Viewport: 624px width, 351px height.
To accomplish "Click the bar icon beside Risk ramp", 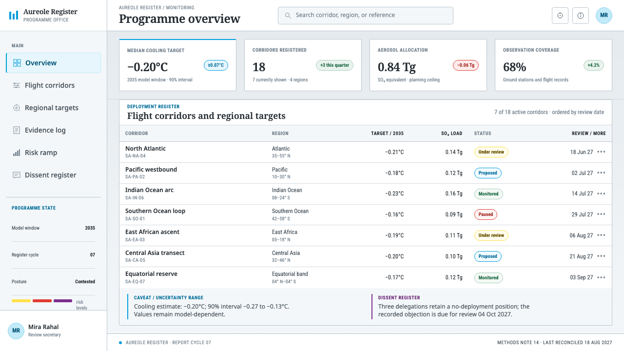I will [17, 153].
